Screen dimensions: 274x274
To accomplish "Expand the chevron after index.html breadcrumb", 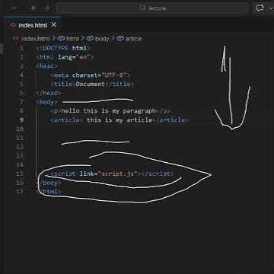I will coord(53,39).
